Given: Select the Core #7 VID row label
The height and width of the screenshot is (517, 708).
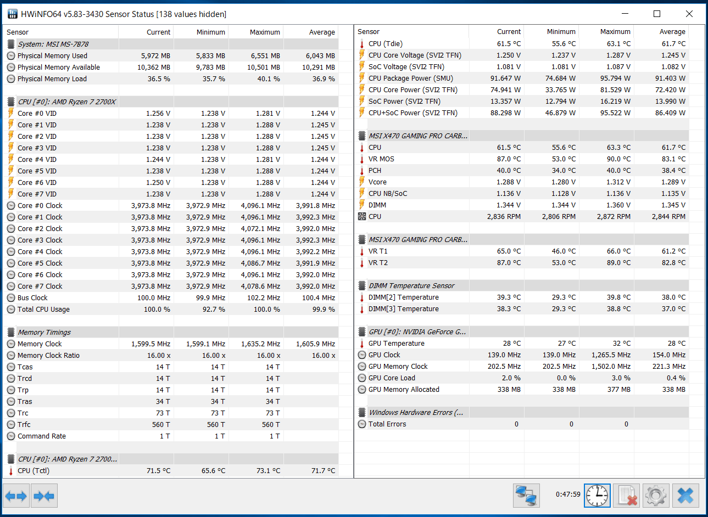Looking at the screenshot, I should (37, 194).
